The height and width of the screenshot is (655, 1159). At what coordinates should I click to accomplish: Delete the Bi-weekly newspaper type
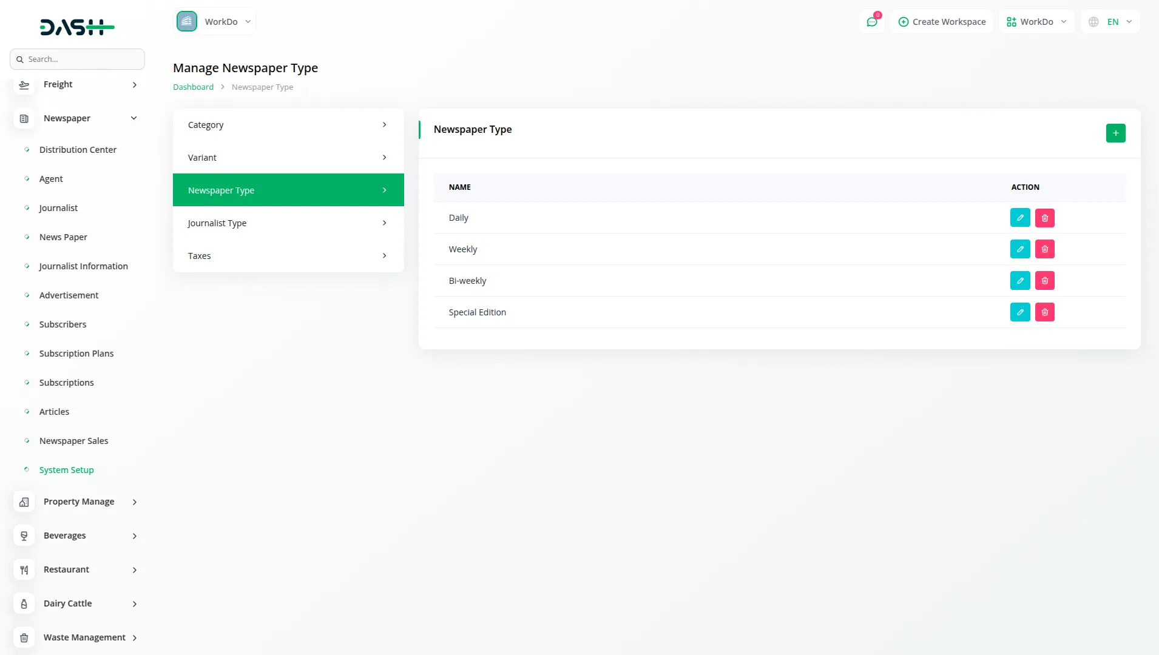(x=1044, y=280)
